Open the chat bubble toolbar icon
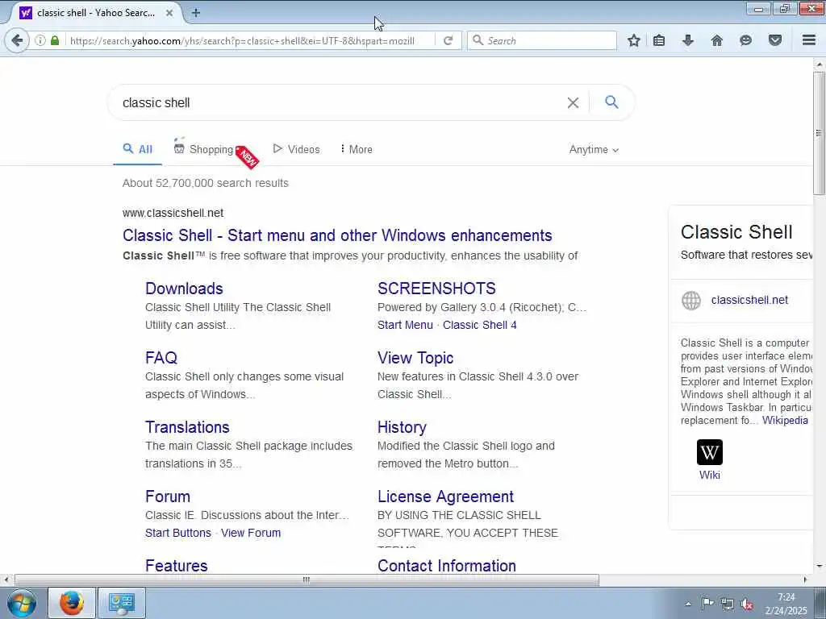 click(745, 40)
